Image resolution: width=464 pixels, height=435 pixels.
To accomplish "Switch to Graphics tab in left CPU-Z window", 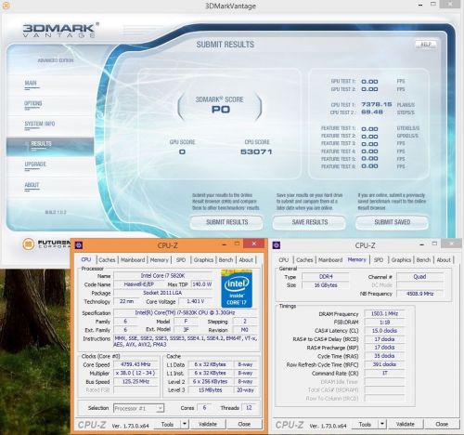I will [x=203, y=260].
